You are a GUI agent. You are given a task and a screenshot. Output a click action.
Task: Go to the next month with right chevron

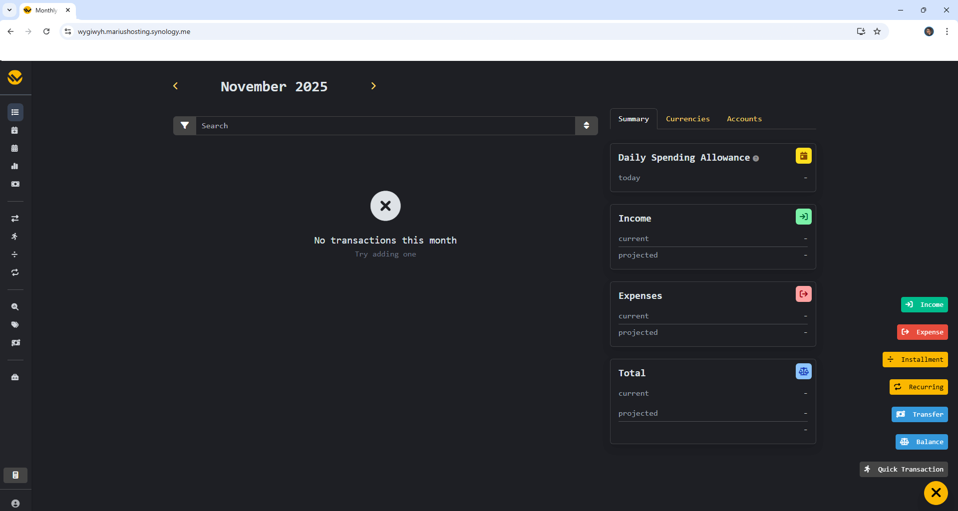[x=373, y=86]
